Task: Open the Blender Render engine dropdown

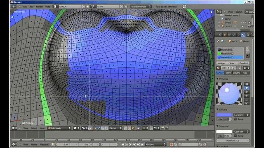Action: click(x=141, y=7)
